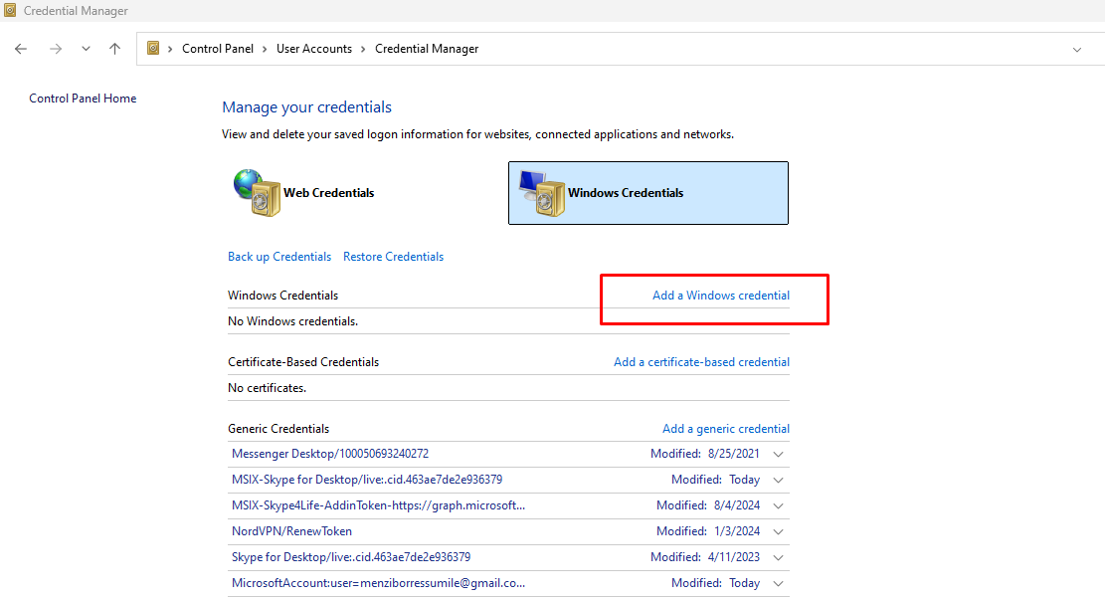This screenshot has width=1105, height=600.
Task: Open Control Panel from the breadcrumb
Action: coord(218,48)
